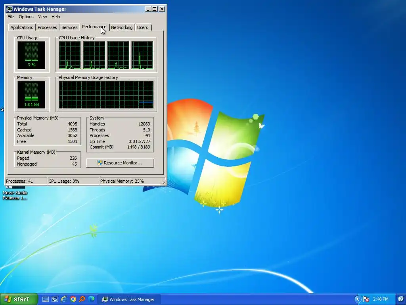406x305 pixels.
Task: Click status bar CPU Usage: 3%
Action: pos(73,181)
